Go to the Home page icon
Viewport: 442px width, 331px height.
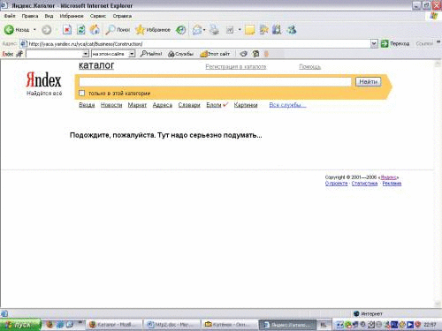point(95,30)
